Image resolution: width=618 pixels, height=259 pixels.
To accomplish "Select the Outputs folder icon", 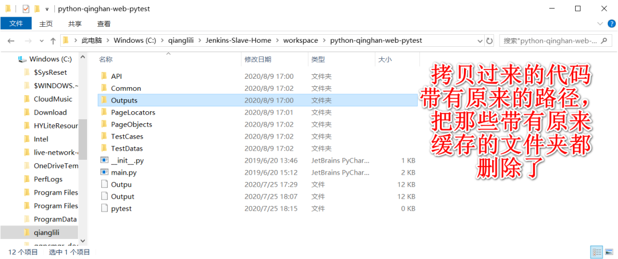I will pos(104,100).
